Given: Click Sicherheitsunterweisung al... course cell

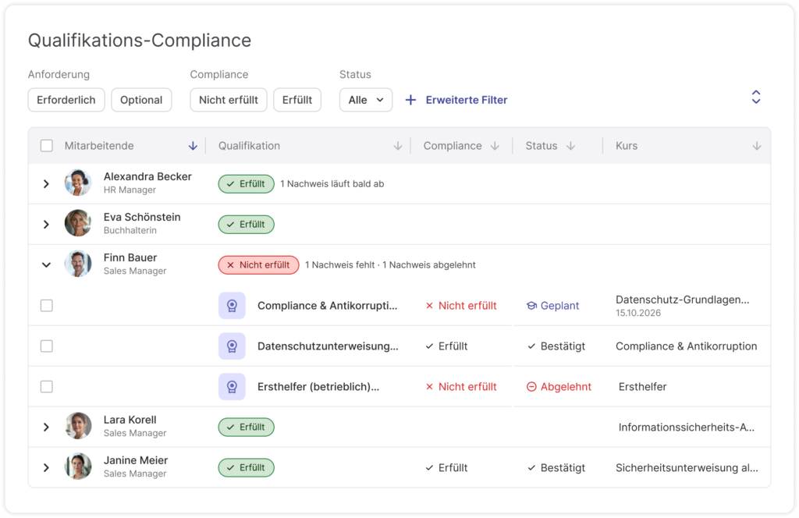Looking at the screenshot, I should [x=687, y=467].
